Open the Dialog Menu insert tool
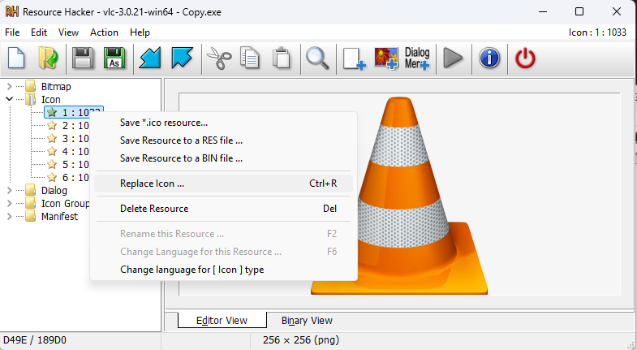Viewport: 637px width, 350px height. point(417,58)
